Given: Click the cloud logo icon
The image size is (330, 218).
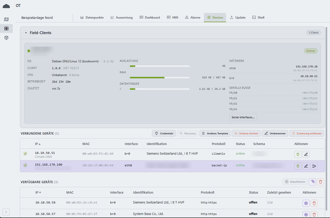Looking at the screenshot, I should (6, 6).
